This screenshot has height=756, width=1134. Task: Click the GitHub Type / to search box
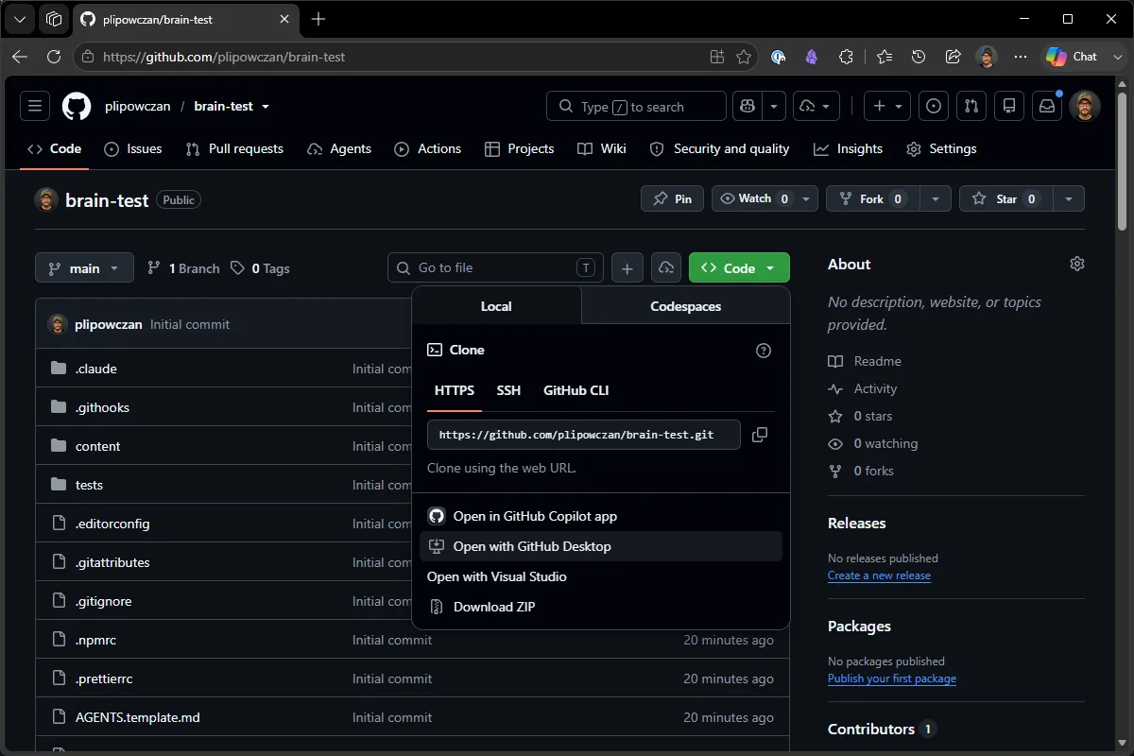(x=636, y=106)
